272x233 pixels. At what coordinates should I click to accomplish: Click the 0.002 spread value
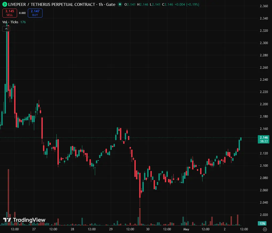click(x=22, y=13)
